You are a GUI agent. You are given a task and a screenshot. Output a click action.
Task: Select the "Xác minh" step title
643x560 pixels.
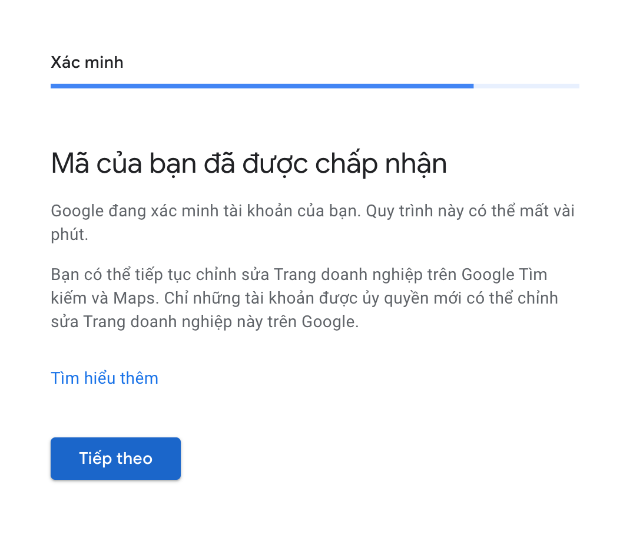(x=87, y=62)
